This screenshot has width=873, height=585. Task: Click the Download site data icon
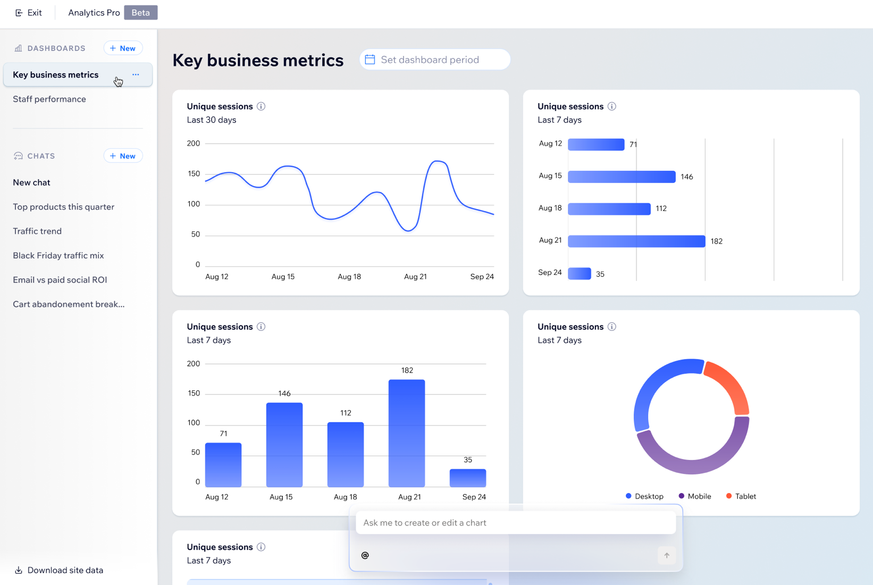point(18,570)
